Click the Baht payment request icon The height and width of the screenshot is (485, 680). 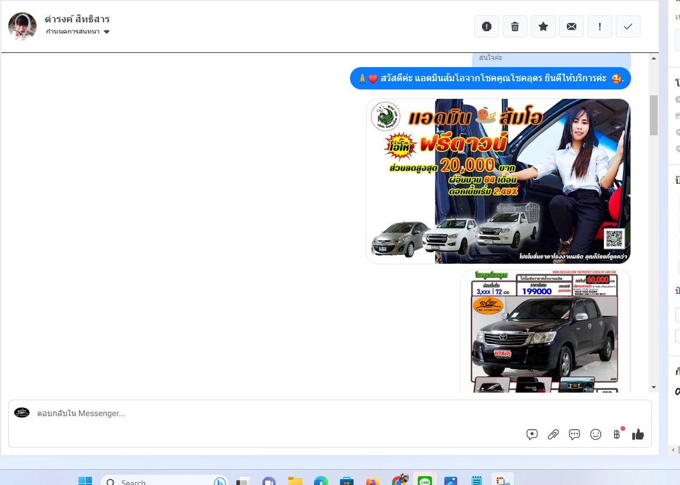[x=617, y=434]
